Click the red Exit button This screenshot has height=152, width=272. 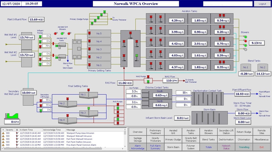[x=262, y=147]
